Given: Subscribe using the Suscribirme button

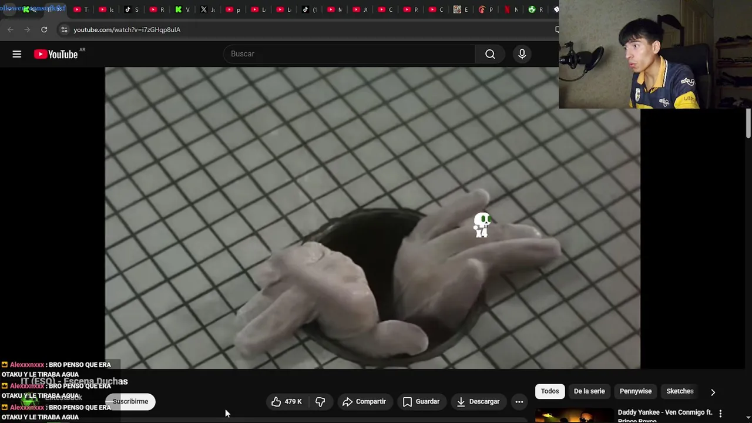Looking at the screenshot, I should [x=130, y=402].
